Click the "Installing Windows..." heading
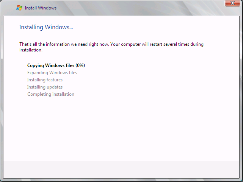The image size is (243, 182). point(46,27)
